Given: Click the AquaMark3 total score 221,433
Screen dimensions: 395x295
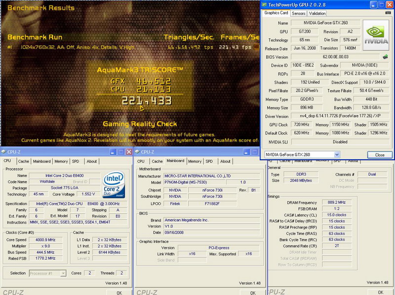Looking at the screenshot, I should pyautogui.click(x=147, y=101).
